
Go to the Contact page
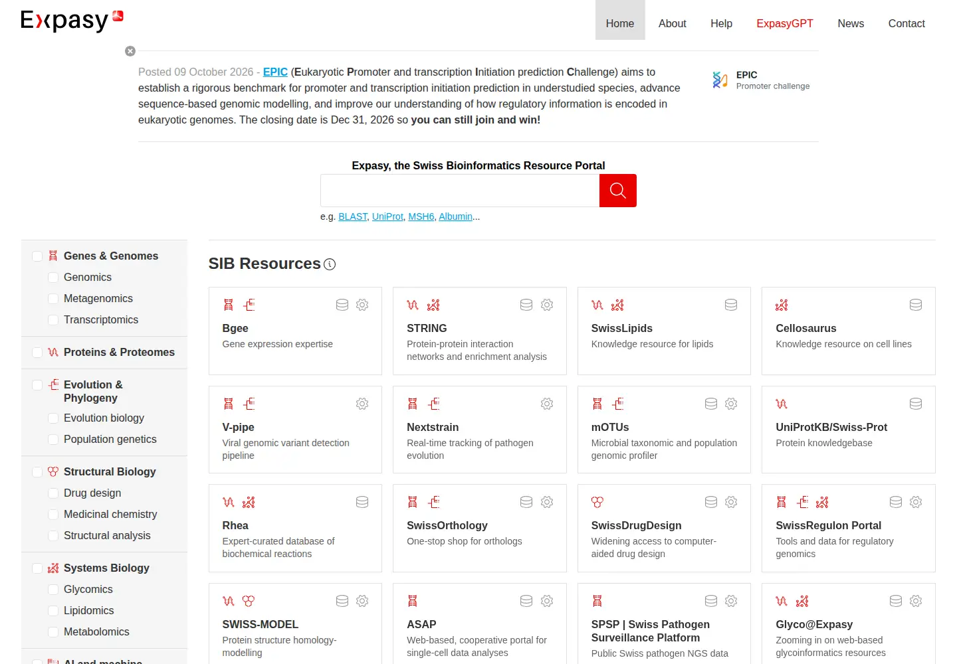[x=906, y=23]
